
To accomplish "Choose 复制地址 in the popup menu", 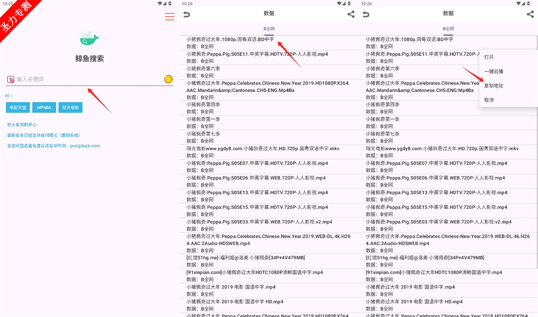I will (509, 86).
